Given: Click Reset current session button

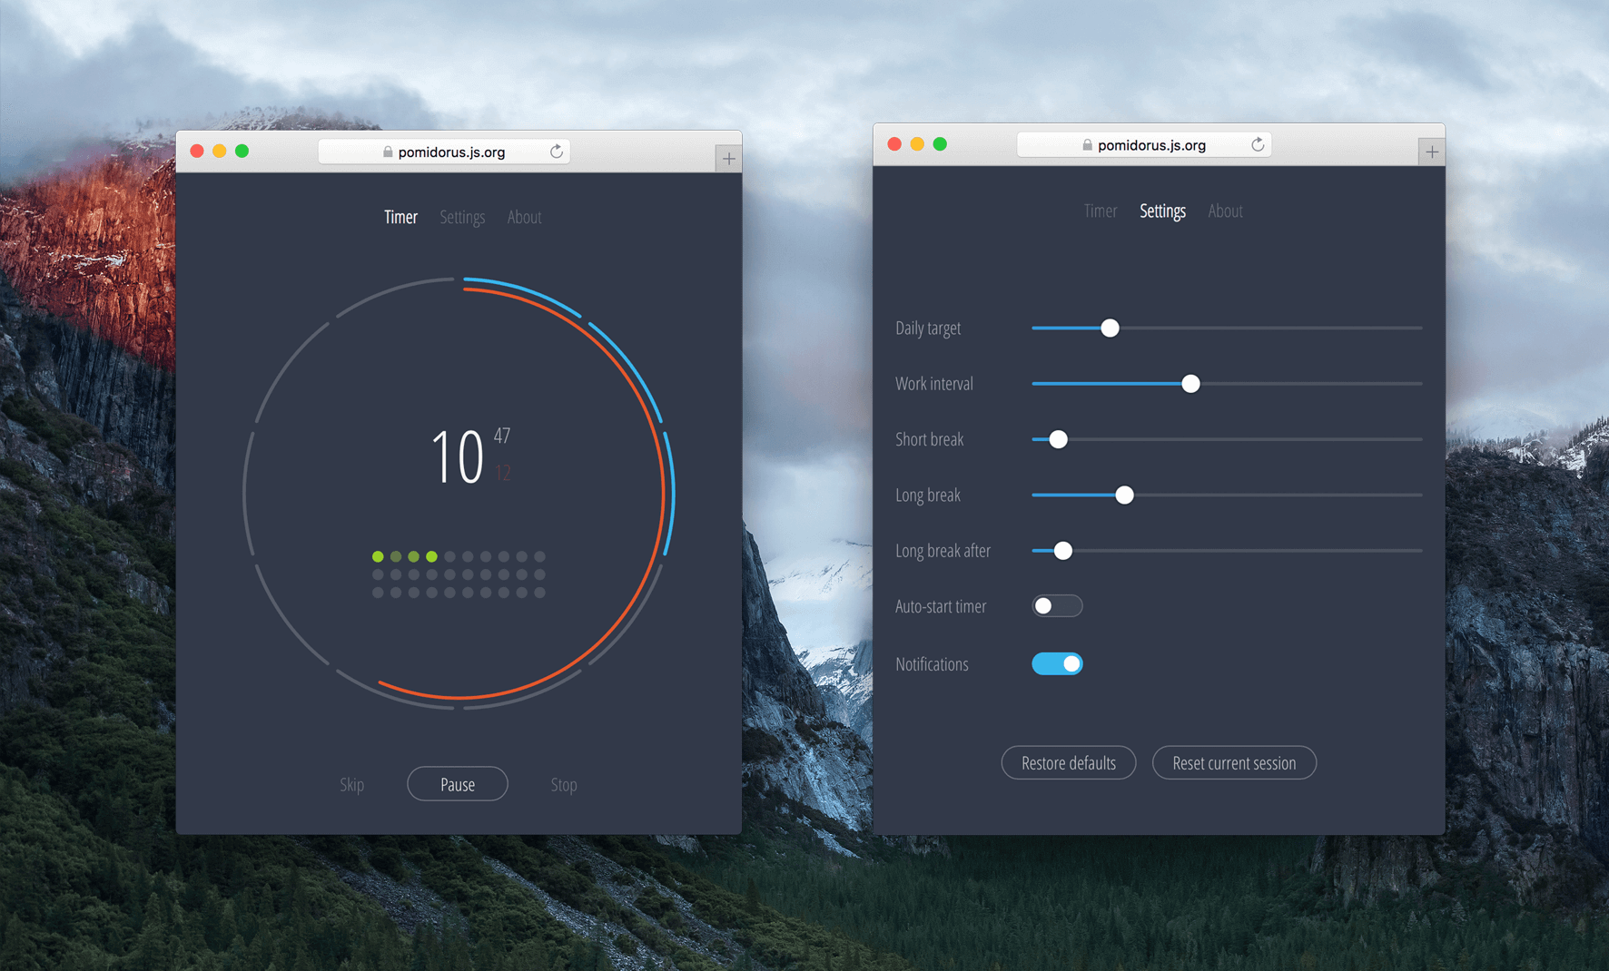Looking at the screenshot, I should (x=1234, y=763).
